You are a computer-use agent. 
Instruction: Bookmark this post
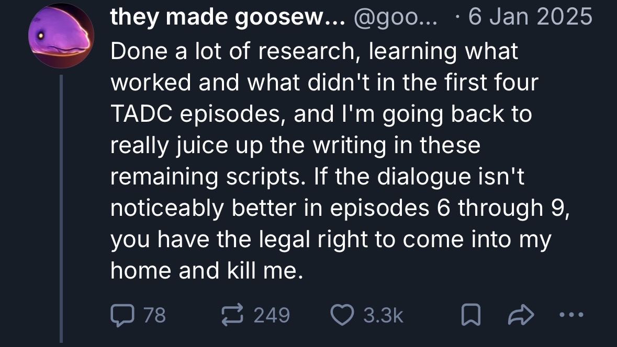(x=470, y=315)
